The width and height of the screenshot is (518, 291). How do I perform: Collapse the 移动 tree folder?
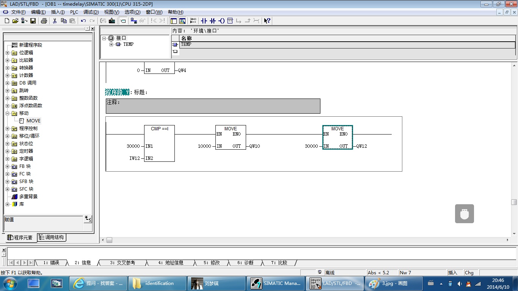tap(7, 113)
